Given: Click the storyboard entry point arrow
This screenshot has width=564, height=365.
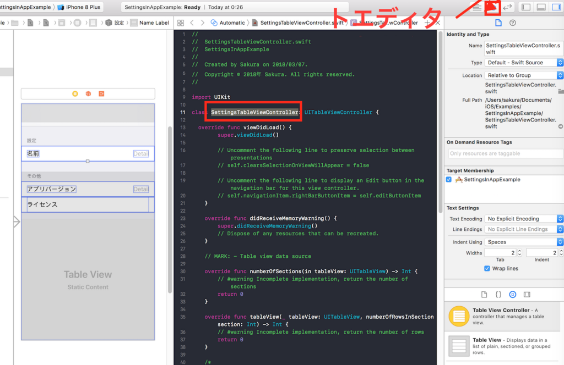Looking at the screenshot, I should tap(17, 222).
